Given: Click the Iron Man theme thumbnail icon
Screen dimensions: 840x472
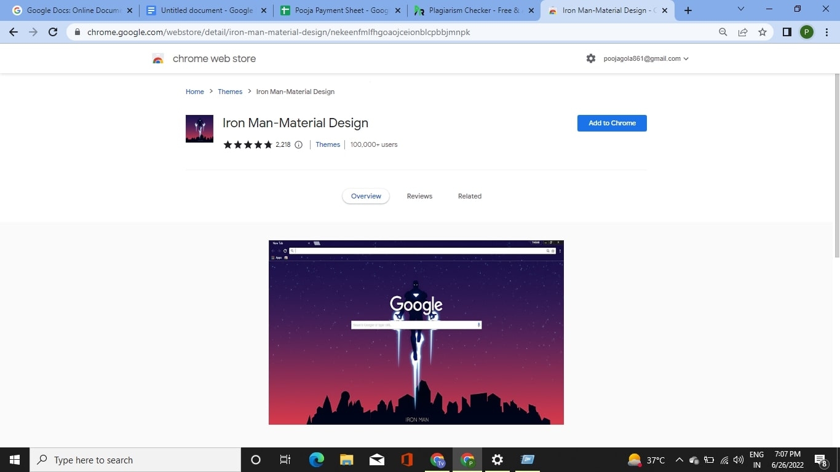Looking at the screenshot, I should [199, 128].
